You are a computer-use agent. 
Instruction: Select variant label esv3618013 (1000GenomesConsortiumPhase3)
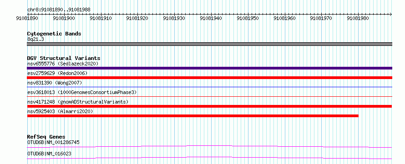click(82, 92)
